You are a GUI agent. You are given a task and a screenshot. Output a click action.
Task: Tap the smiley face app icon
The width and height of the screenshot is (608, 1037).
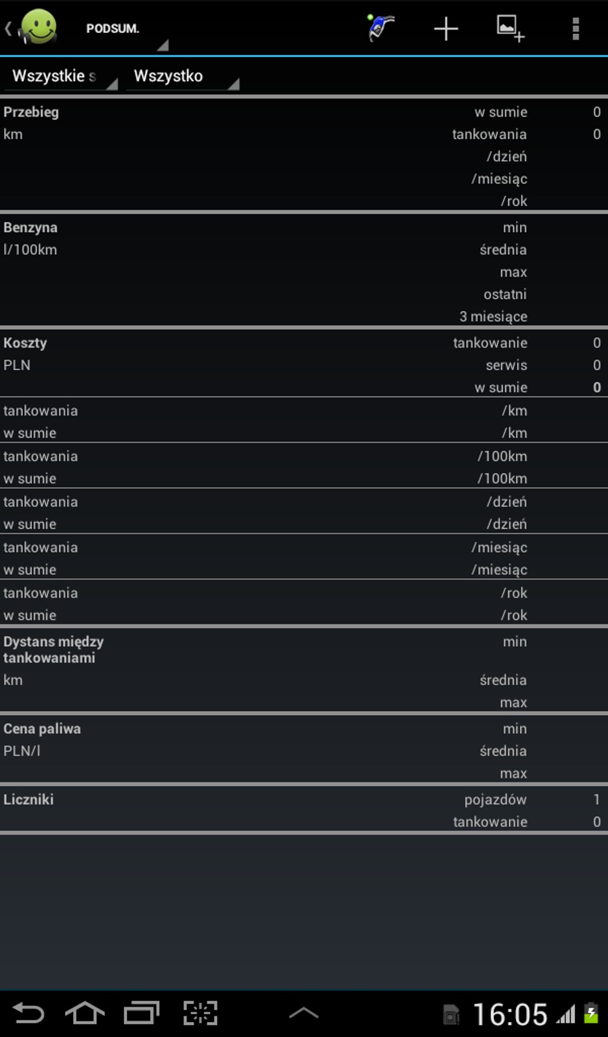(x=38, y=28)
